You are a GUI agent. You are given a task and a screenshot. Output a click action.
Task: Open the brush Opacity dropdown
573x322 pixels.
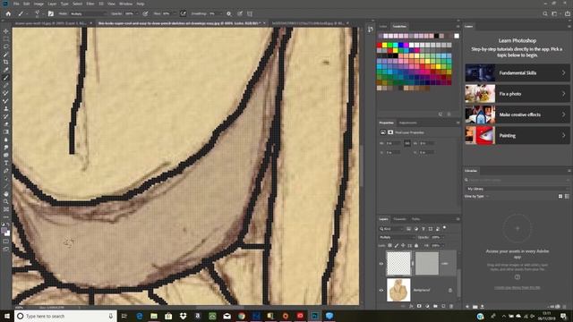[x=136, y=14]
